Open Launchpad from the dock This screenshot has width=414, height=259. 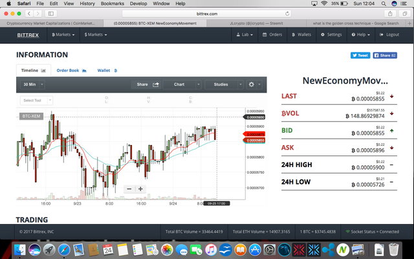coord(49,249)
